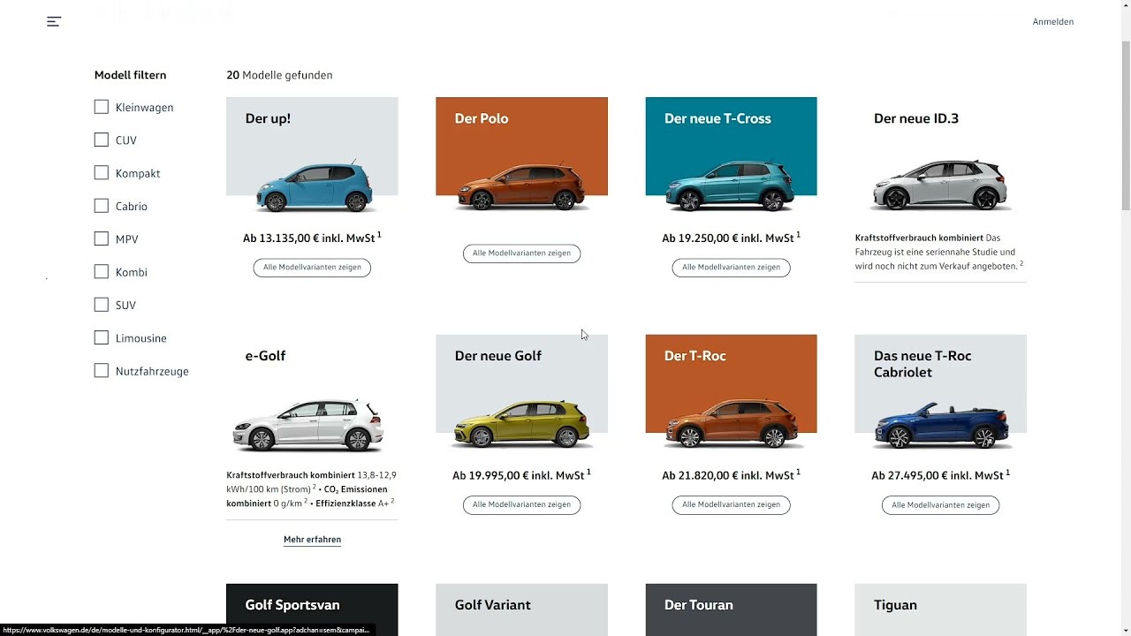Click the e-Golf model title
The image size is (1131, 636).
tap(265, 356)
